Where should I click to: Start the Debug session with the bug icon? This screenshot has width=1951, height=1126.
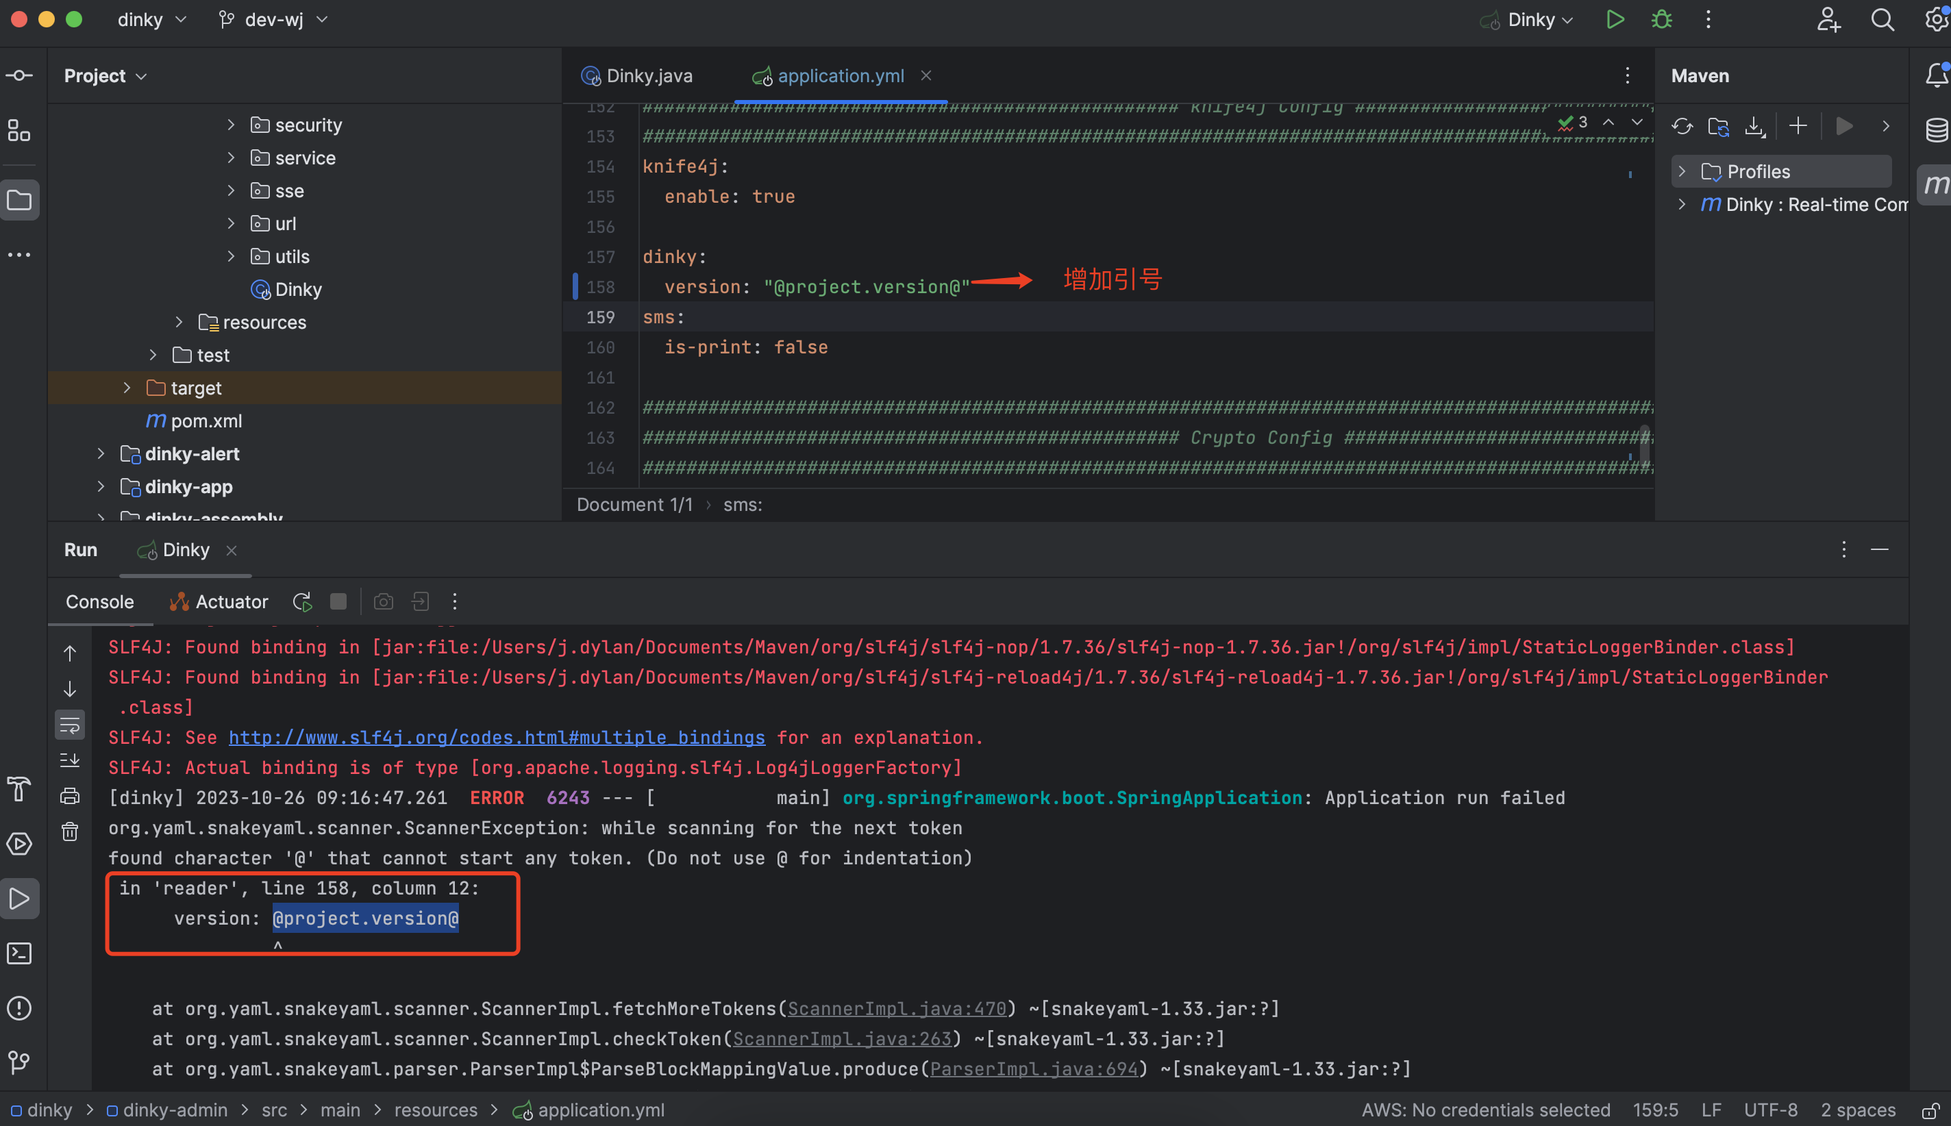(x=1661, y=20)
